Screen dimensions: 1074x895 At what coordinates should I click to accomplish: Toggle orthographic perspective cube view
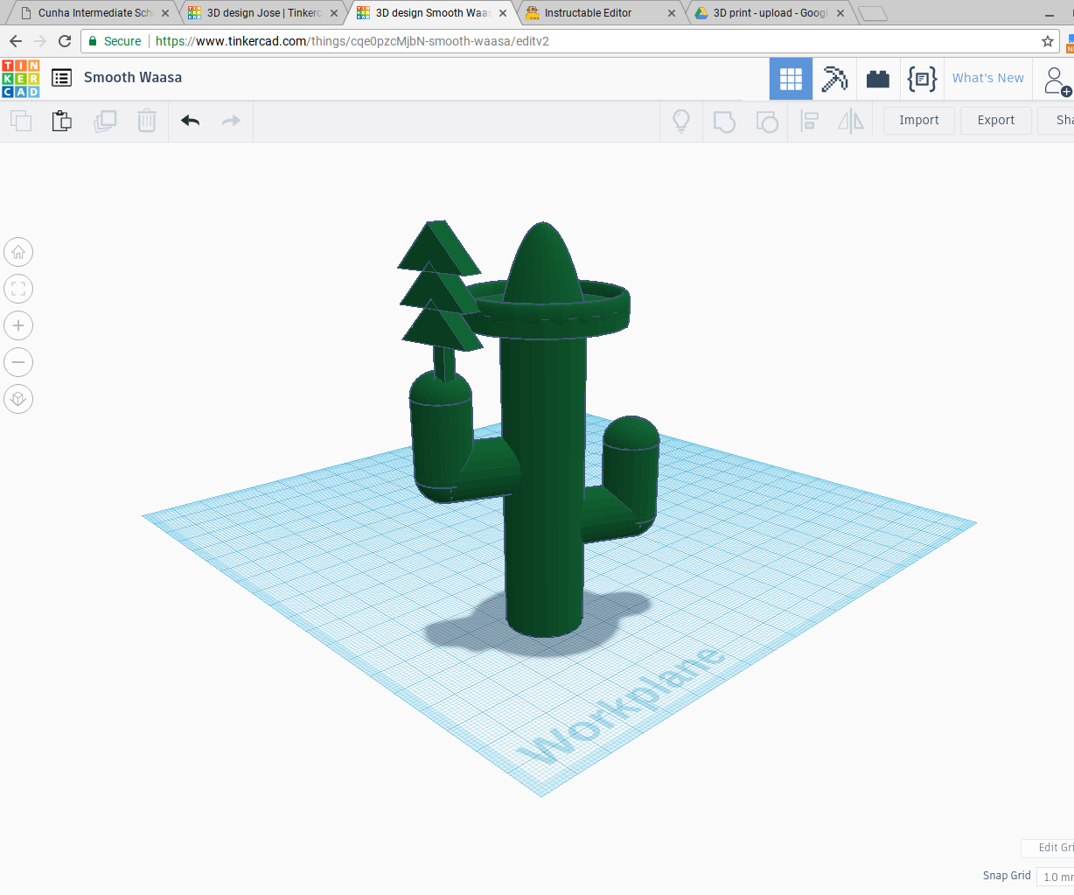coord(18,399)
